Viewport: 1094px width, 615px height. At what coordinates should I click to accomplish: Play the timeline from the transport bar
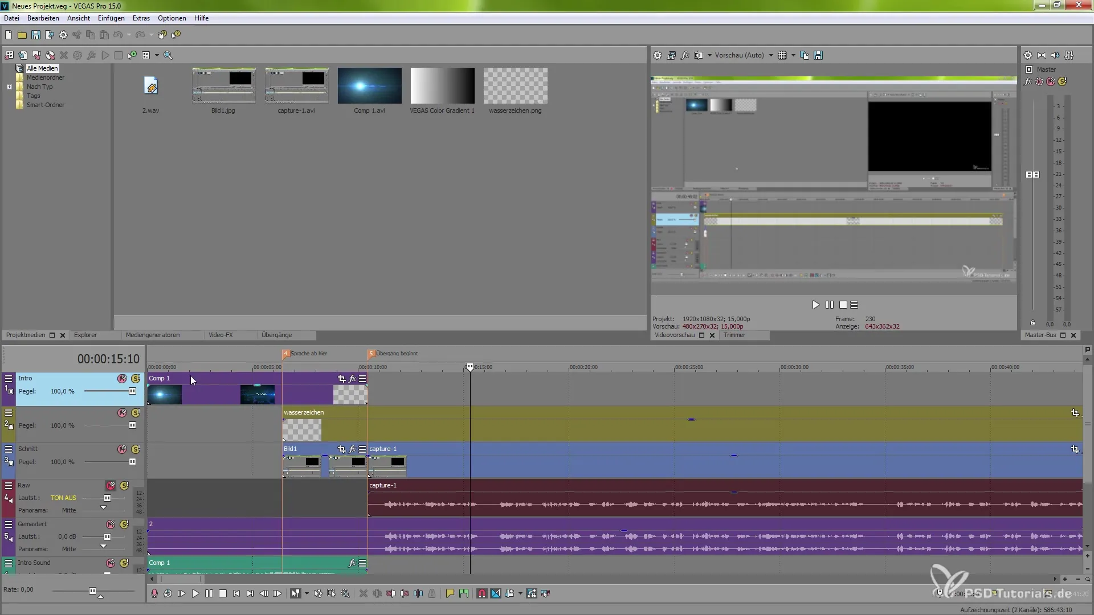point(195,593)
